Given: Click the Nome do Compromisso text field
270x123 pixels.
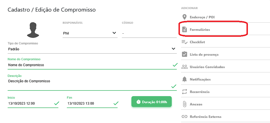Looking at the screenshot, I should 90,65.
